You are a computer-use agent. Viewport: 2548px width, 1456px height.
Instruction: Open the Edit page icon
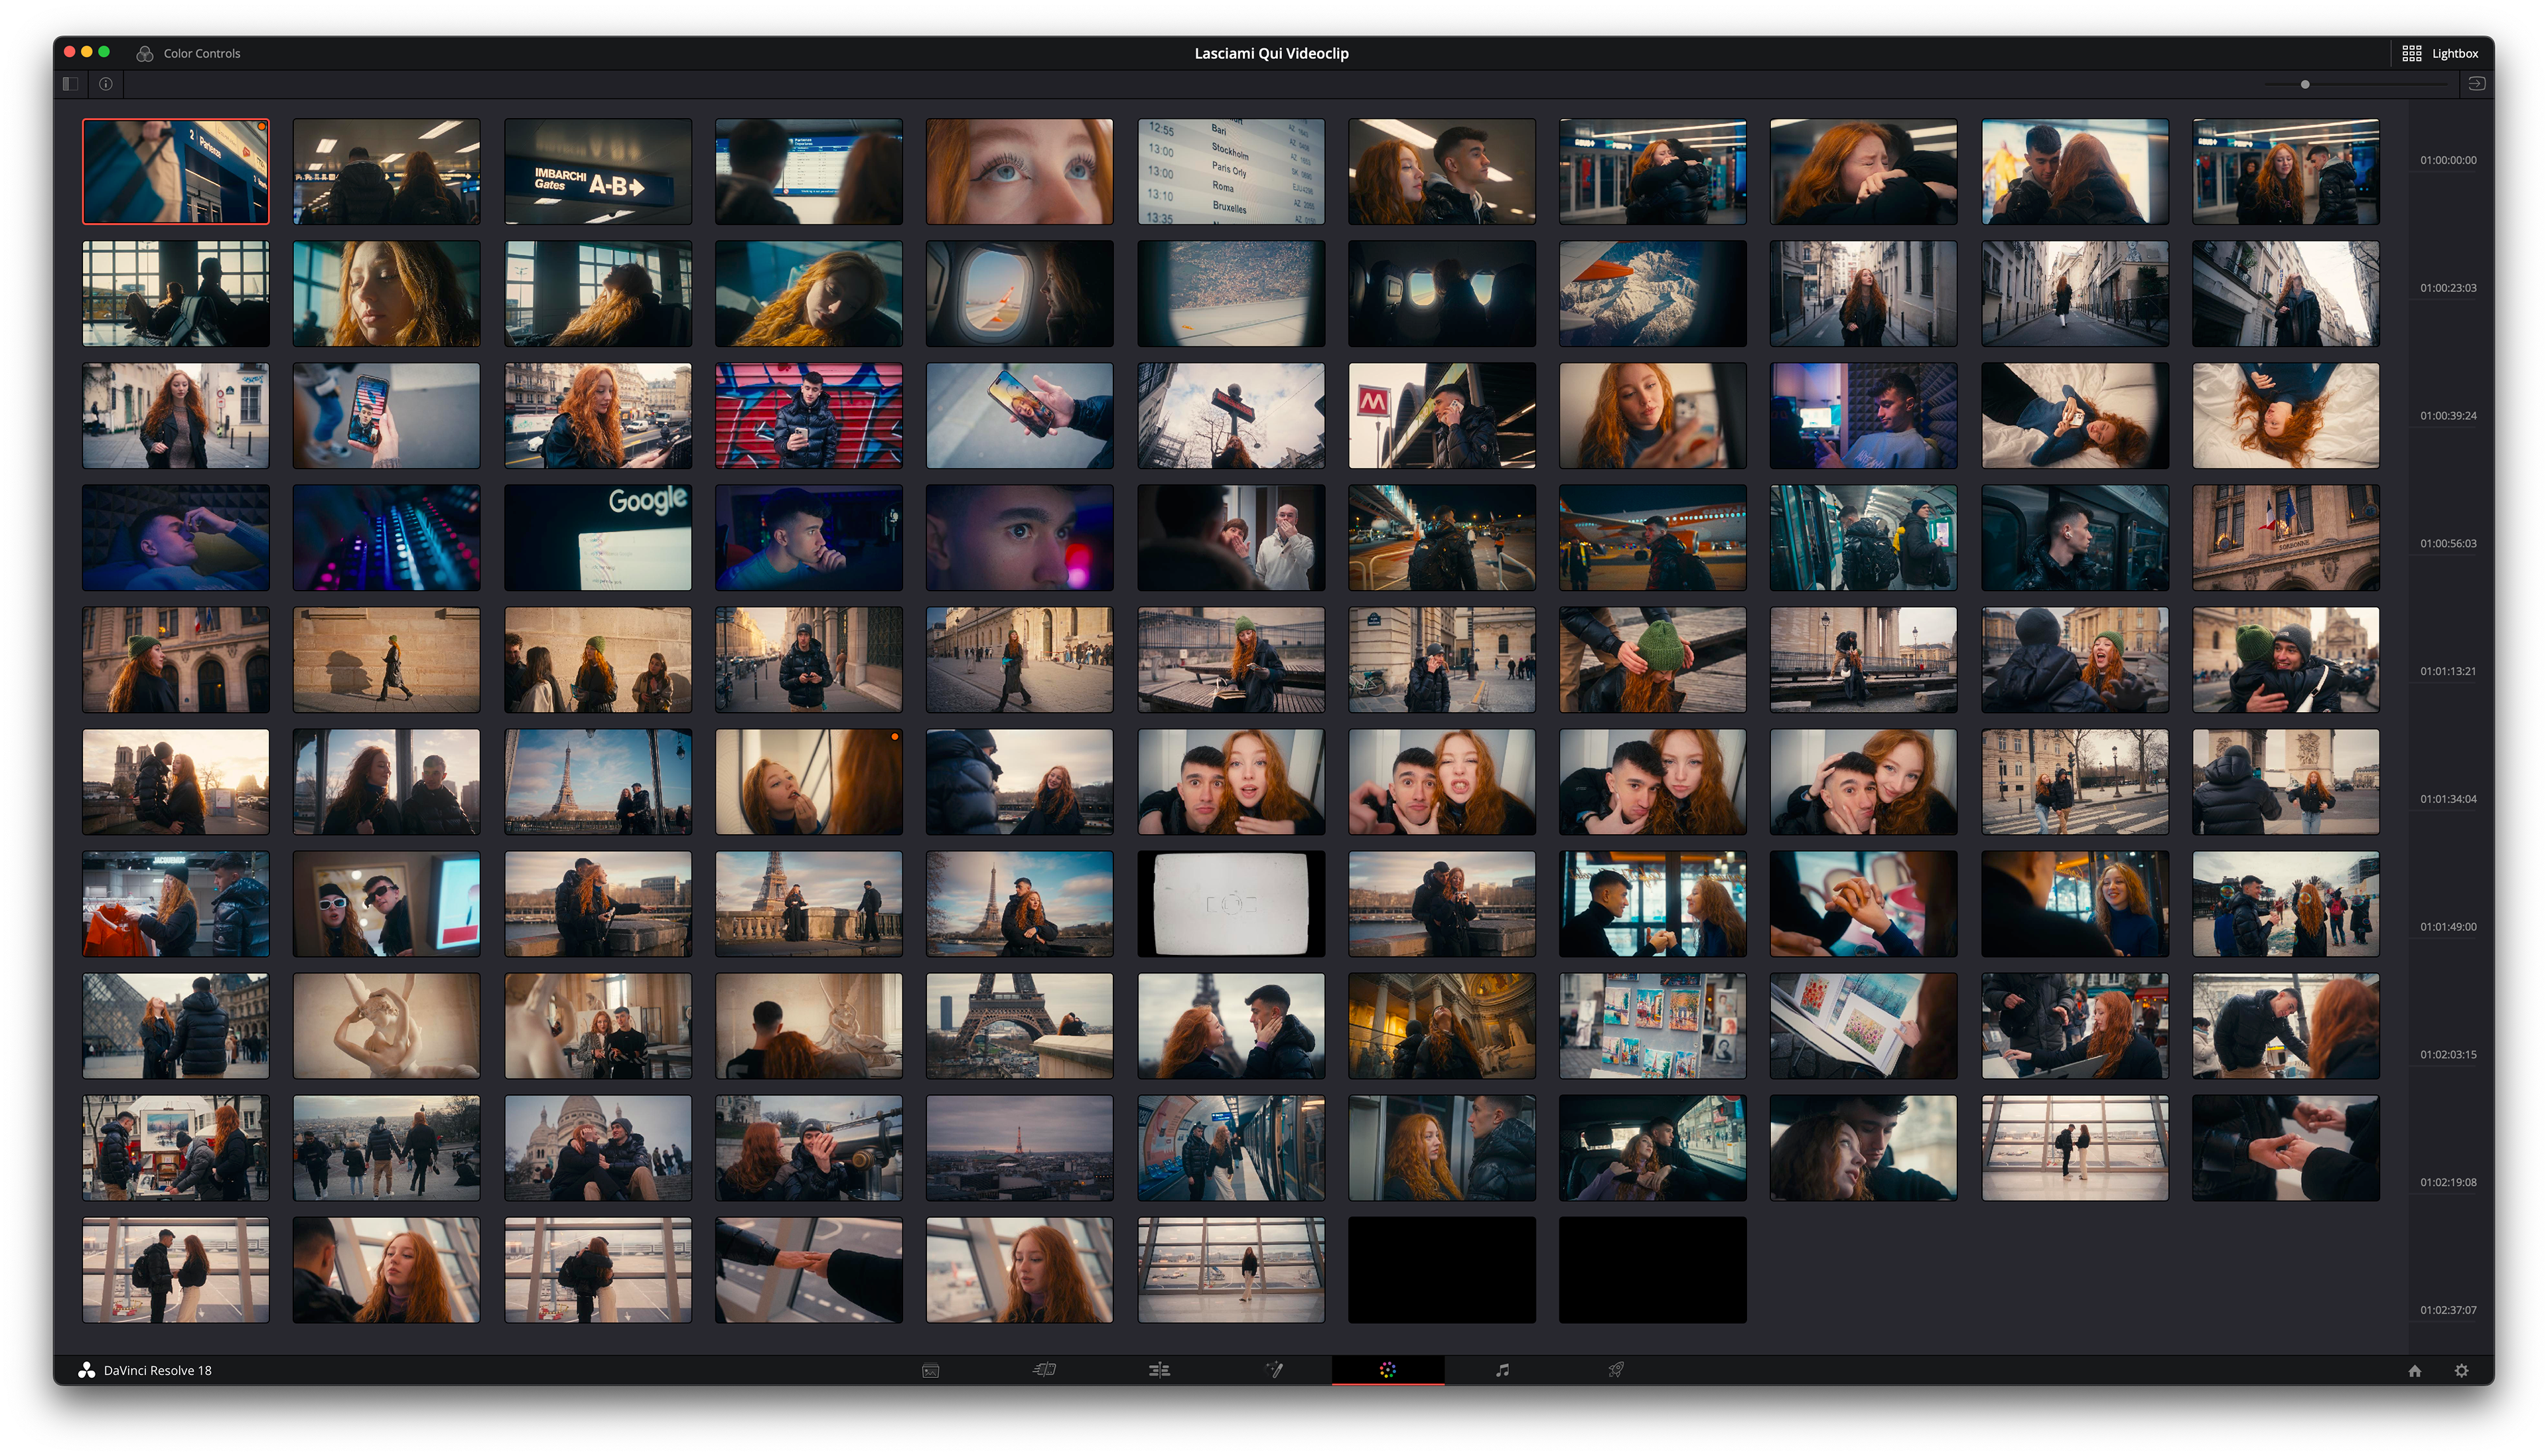click(x=1160, y=1370)
